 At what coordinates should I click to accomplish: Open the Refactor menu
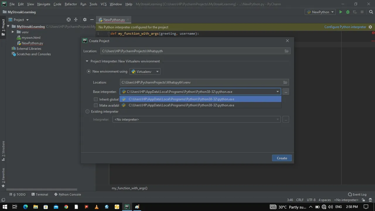point(71,4)
